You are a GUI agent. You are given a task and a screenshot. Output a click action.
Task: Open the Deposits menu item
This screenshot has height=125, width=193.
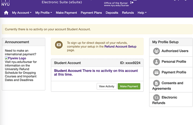point(112,13)
